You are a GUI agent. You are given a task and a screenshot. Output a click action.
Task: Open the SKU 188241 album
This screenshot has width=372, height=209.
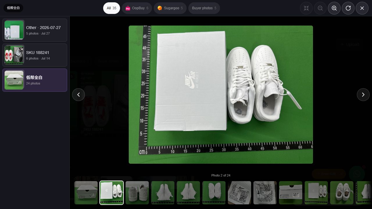click(x=35, y=55)
